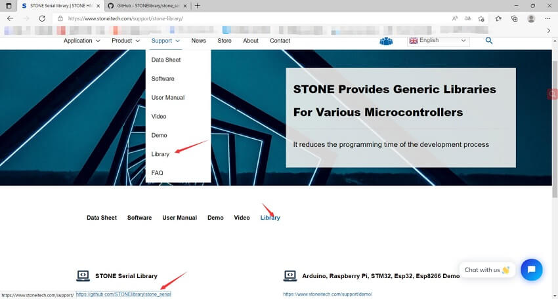Open the translate page icon
This screenshot has width=558, height=299.
pos(467,18)
